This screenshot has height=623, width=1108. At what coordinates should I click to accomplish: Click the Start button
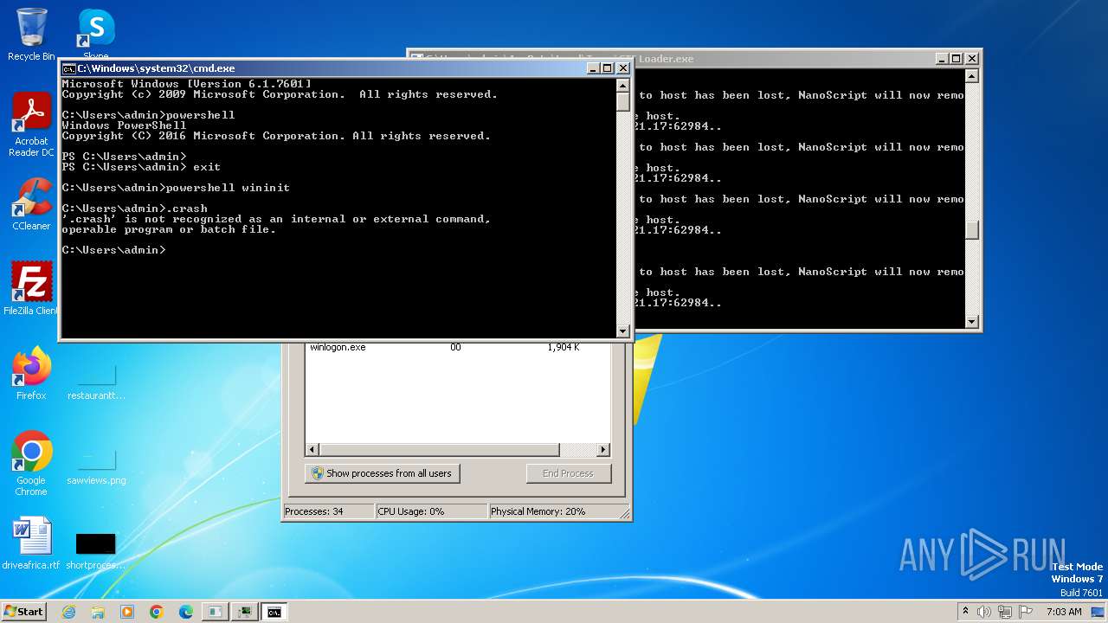(24, 611)
